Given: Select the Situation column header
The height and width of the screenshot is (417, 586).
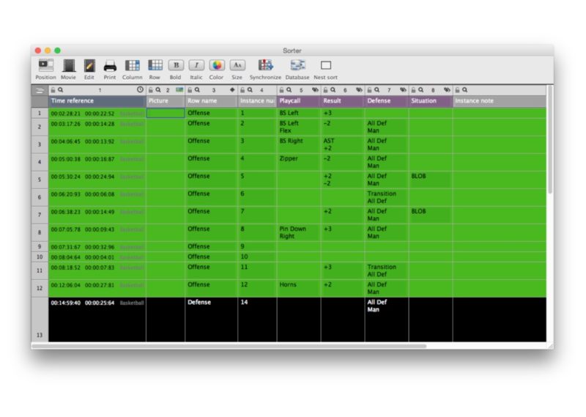Looking at the screenshot, I should point(431,101).
